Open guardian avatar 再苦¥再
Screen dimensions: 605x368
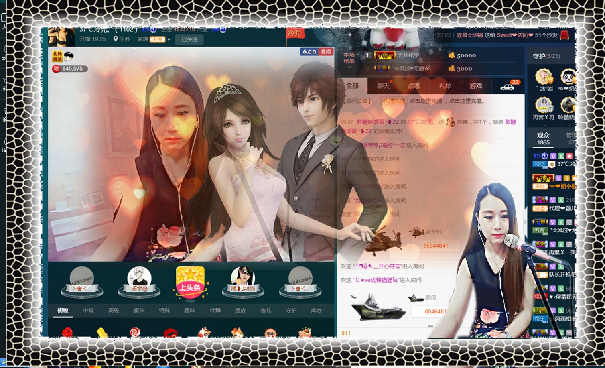click(x=544, y=105)
